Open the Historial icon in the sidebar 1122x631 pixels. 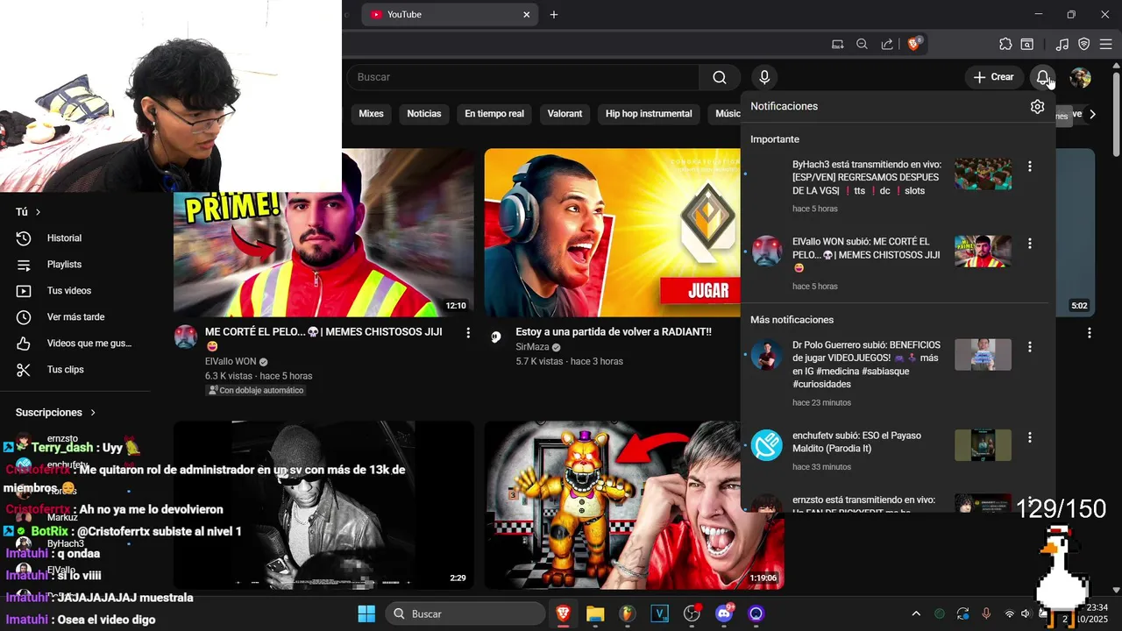pos(24,238)
